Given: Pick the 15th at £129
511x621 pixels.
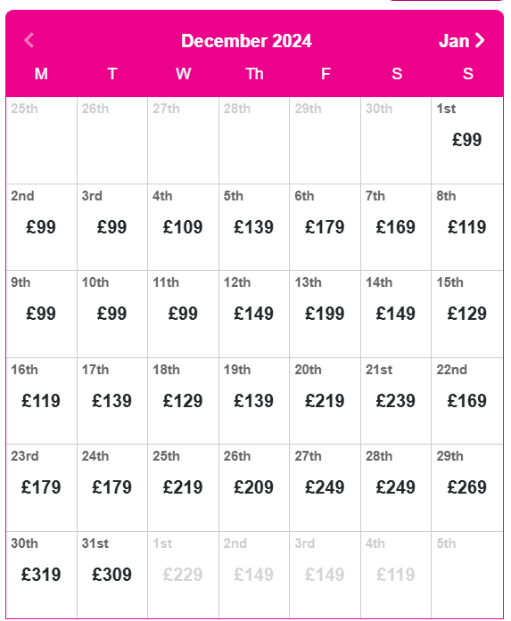Looking at the screenshot, I should 467,315.
